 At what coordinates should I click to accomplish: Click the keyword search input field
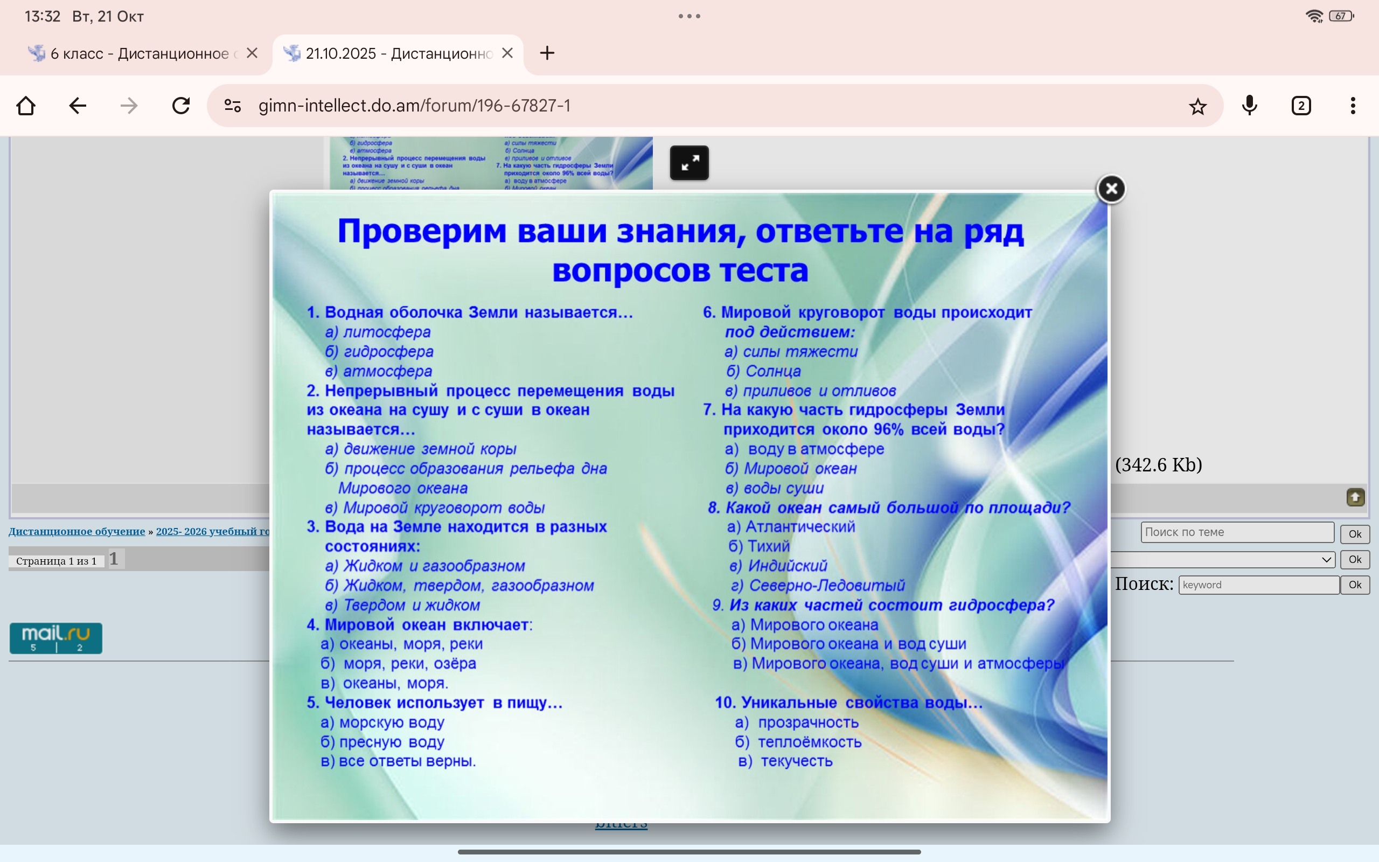(x=1259, y=585)
